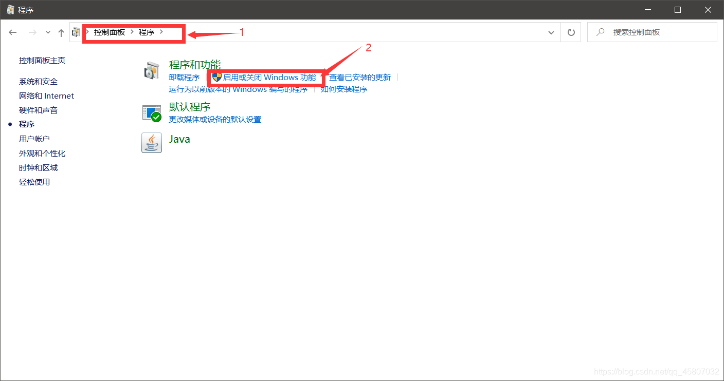Click 卸载程序 link

[x=184, y=77]
